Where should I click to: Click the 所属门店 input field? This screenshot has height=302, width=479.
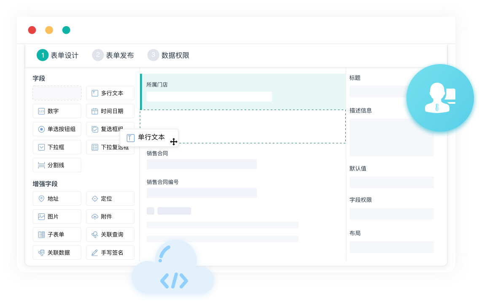point(209,97)
